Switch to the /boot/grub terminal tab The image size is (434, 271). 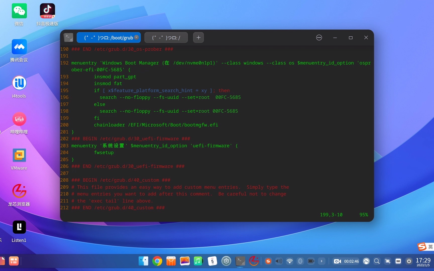(x=108, y=38)
